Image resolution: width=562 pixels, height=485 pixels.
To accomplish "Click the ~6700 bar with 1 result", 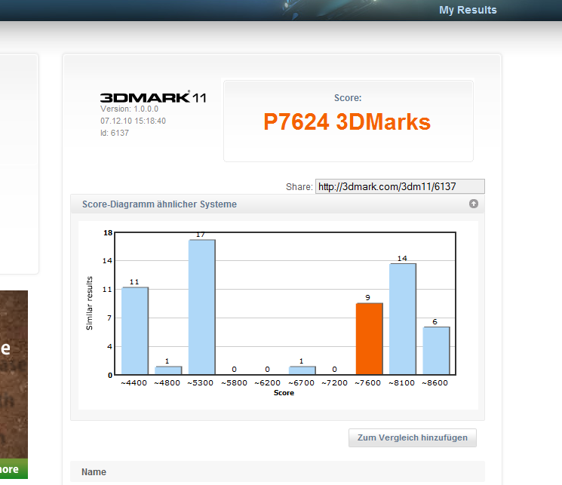I will 302,370.
